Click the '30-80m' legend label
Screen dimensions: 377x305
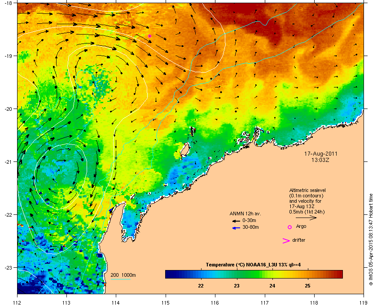tap(250, 227)
